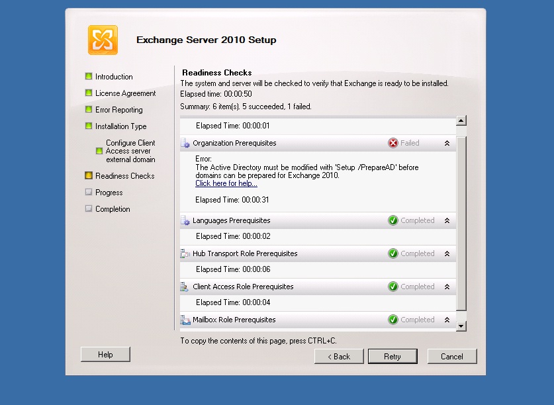Click the Hub Transport Role Prerequisites icon
The image size is (554, 405).
coord(185,253)
